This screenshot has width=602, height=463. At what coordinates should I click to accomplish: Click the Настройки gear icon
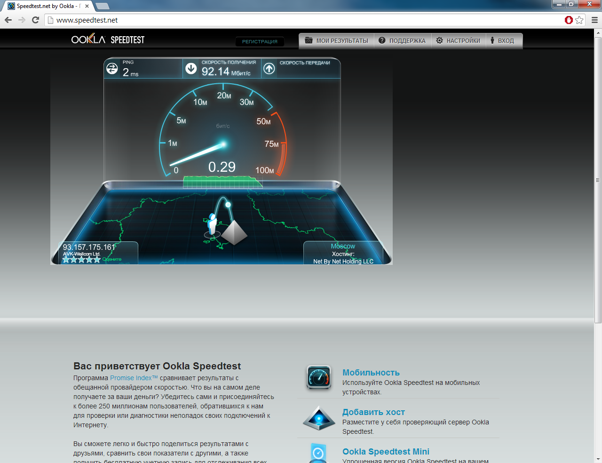439,40
